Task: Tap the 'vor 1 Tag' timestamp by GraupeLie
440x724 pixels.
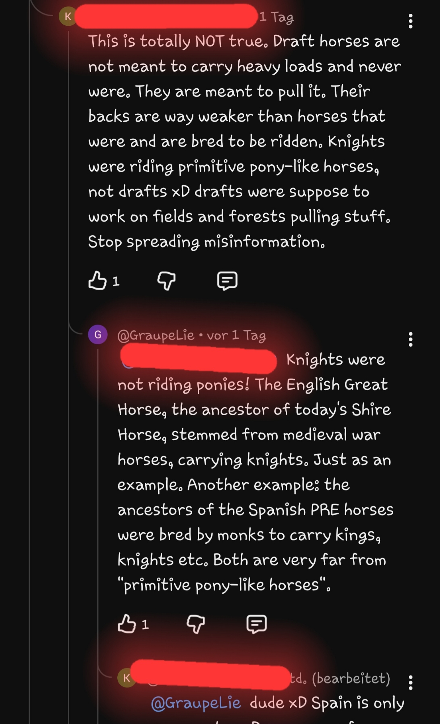Action: 236,335
